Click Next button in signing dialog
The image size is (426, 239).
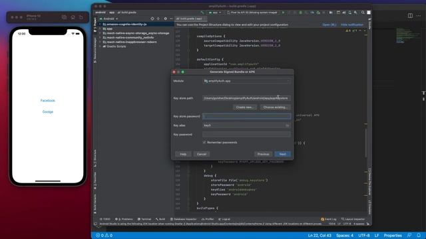[x=282, y=154]
